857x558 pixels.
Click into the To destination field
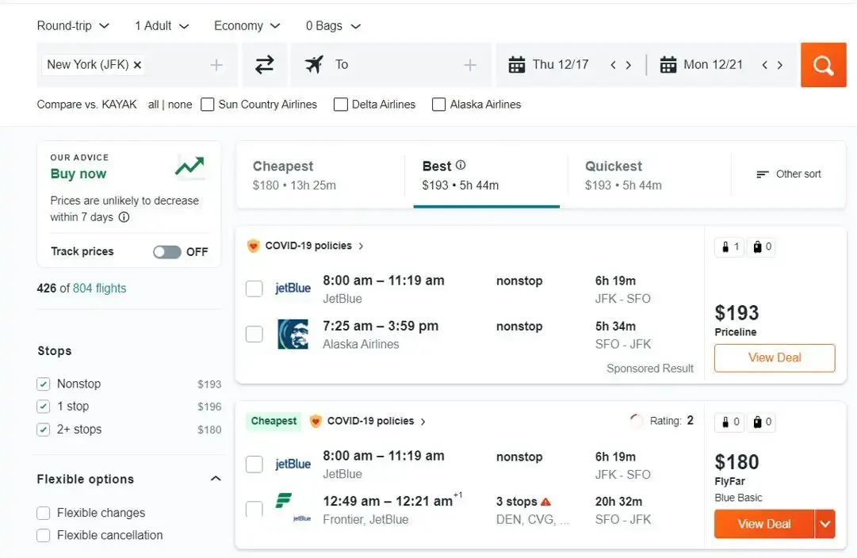391,65
